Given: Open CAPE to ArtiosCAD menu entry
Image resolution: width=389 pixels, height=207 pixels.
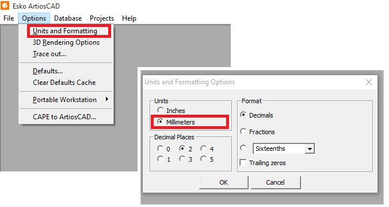Looking at the screenshot, I should (x=64, y=117).
